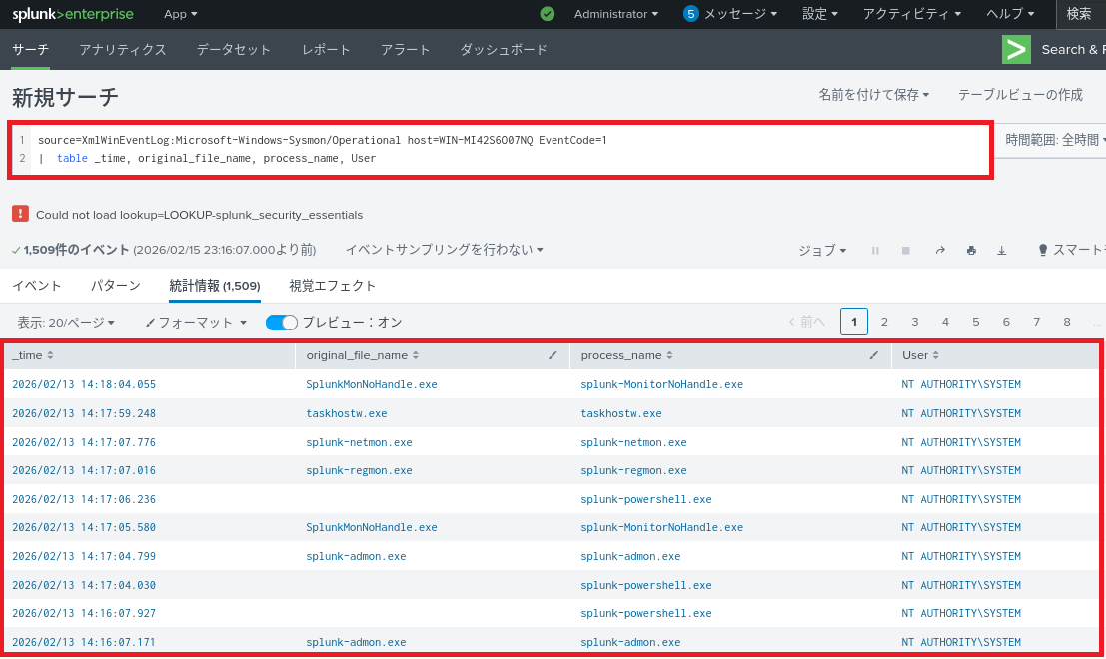Click the export download icon

pyautogui.click(x=1001, y=250)
